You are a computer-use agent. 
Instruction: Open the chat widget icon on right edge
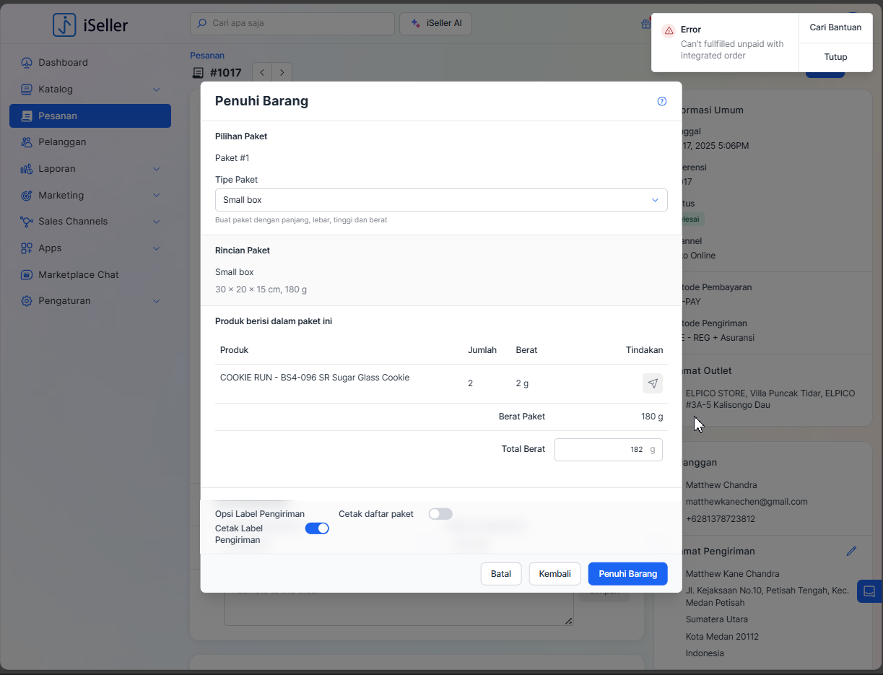869,591
